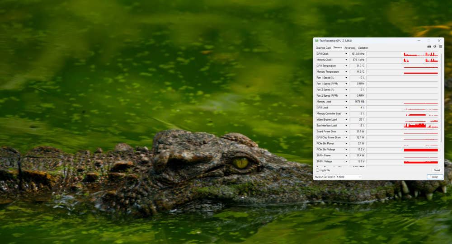Close GPU-Z using the title bar X
The height and width of the screenshot is (244, 452).
pyautogui.click(x=439, y=41)
